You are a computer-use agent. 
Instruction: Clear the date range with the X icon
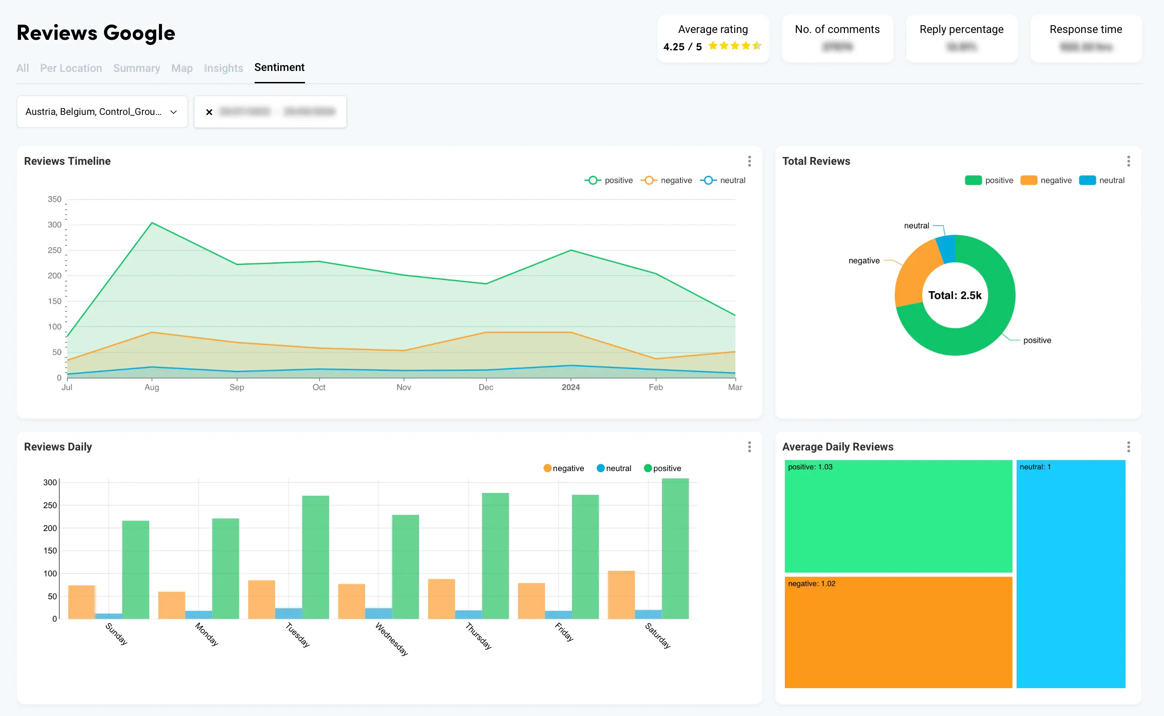(209, 112)
